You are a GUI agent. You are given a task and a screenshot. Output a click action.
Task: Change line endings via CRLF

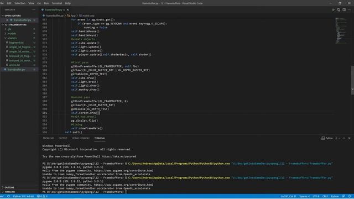(325, 196)
